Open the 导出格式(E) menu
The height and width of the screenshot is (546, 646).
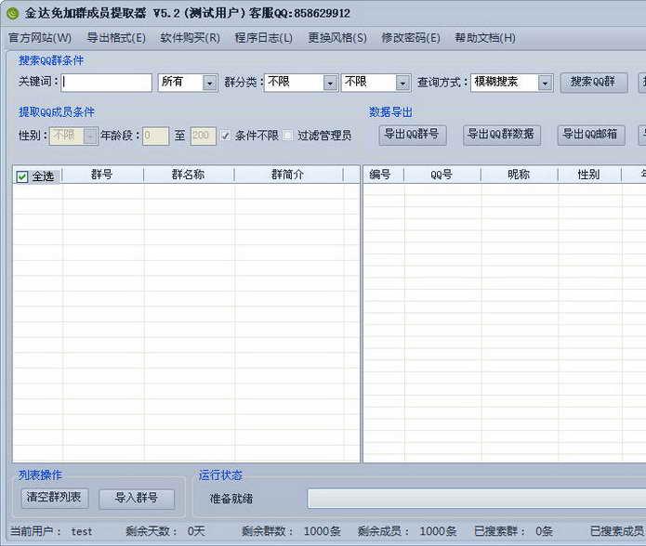click(116, 38)
